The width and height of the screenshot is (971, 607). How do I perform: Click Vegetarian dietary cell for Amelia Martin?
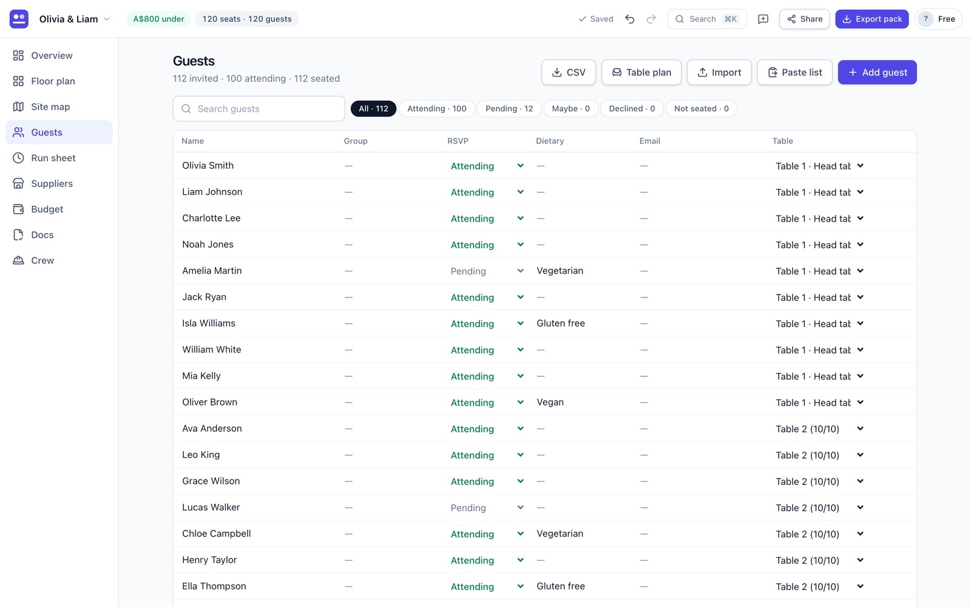pos(560,271)
